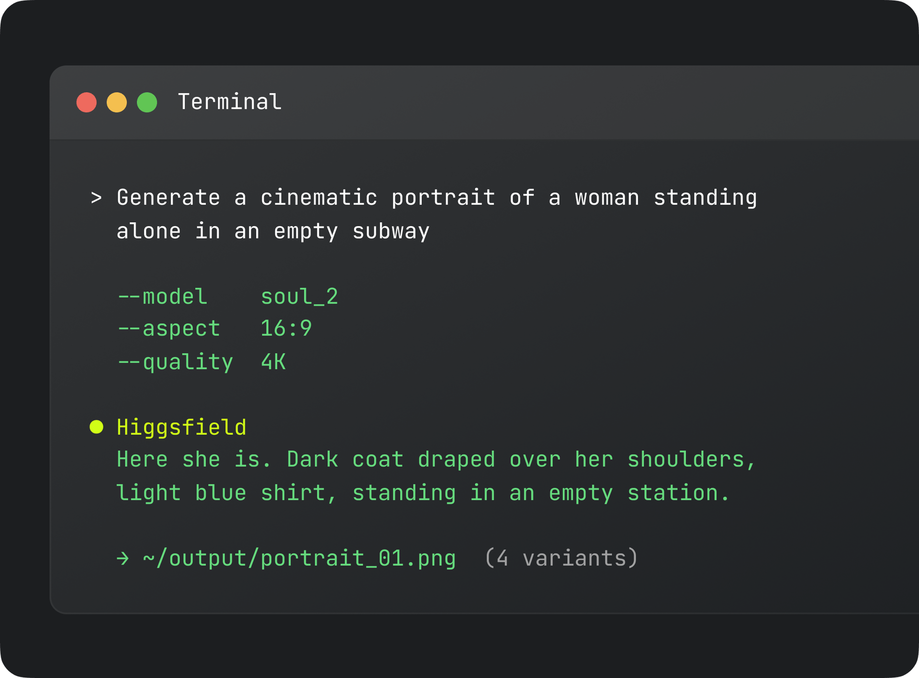Click the "Terminal" window title

[x=230, y=102]
